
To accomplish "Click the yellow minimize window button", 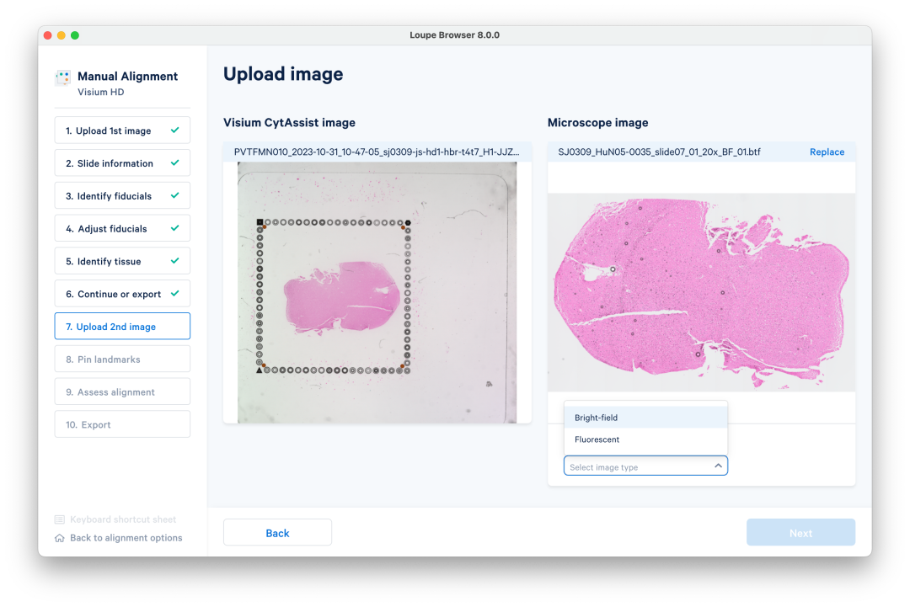I will (61, 35).
